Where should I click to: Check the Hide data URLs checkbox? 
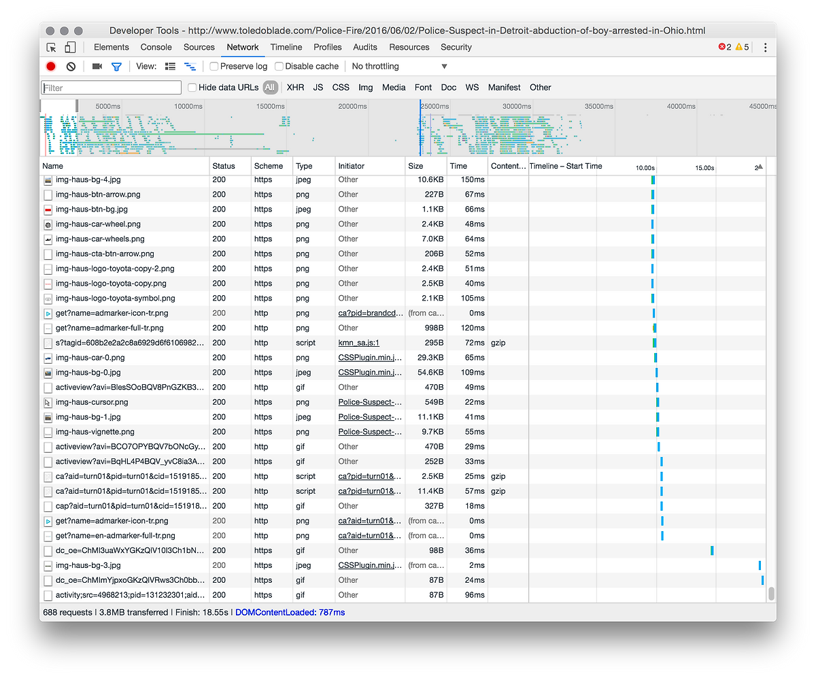192,88
